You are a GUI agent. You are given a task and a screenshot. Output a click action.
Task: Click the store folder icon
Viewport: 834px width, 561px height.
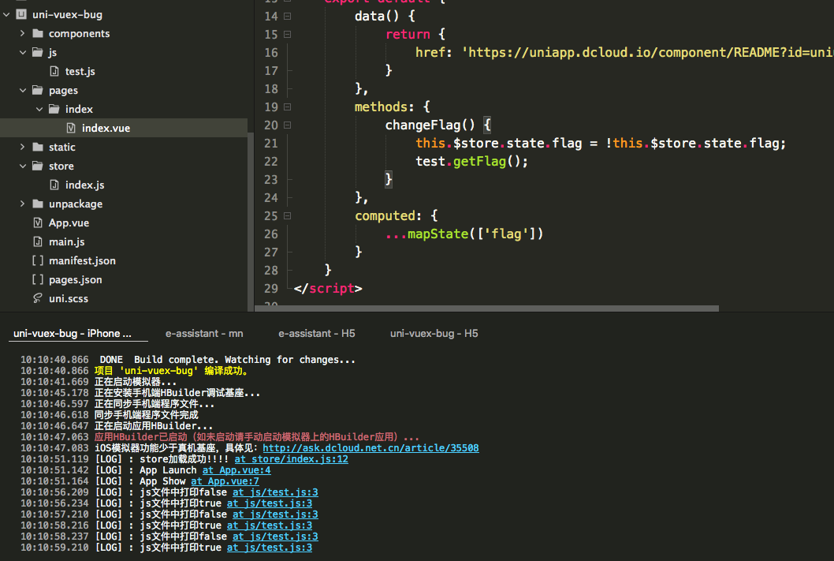coord(38,166)
